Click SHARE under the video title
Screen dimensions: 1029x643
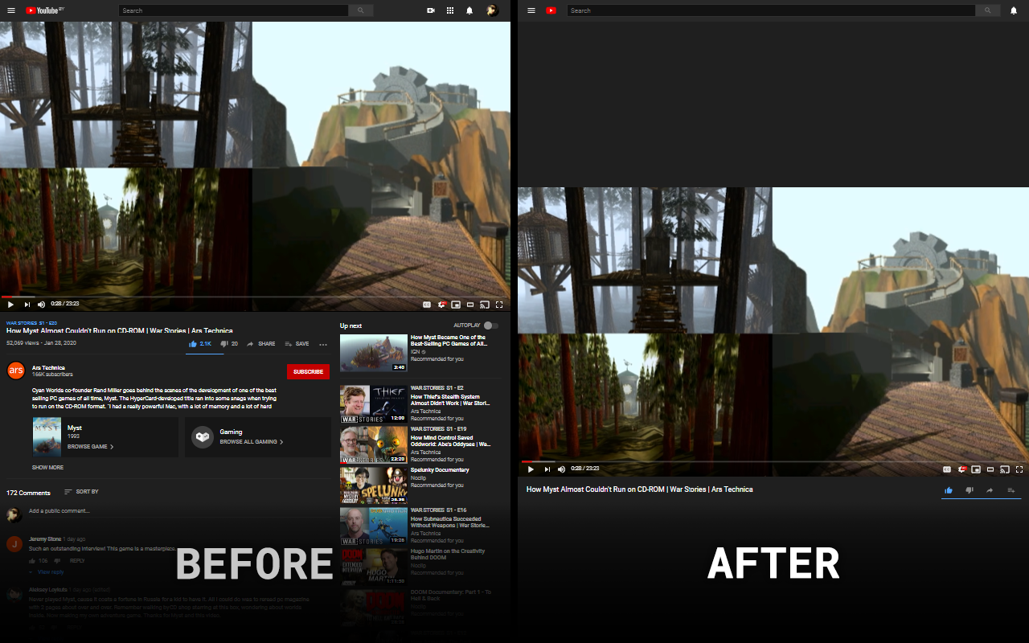point(261,344)
